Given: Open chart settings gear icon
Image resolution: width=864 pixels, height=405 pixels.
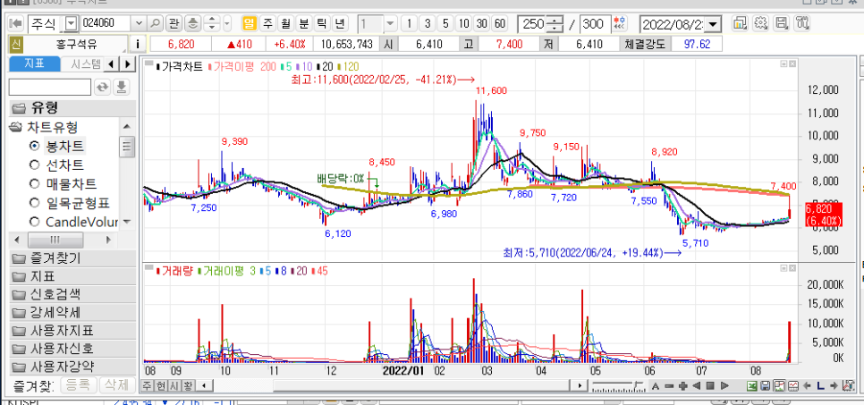Looking at the screenshot, I should tap(761, 24).
